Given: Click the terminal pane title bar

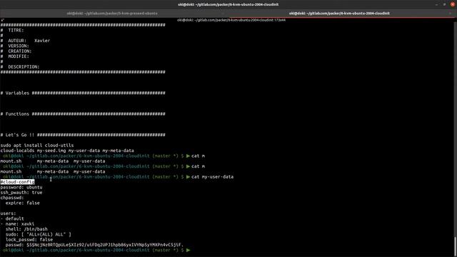Looking at the screenshot, I should [231, 20].
